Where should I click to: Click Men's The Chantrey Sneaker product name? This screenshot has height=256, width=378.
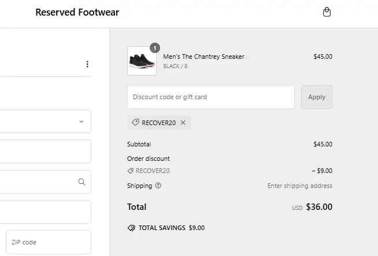203,57
